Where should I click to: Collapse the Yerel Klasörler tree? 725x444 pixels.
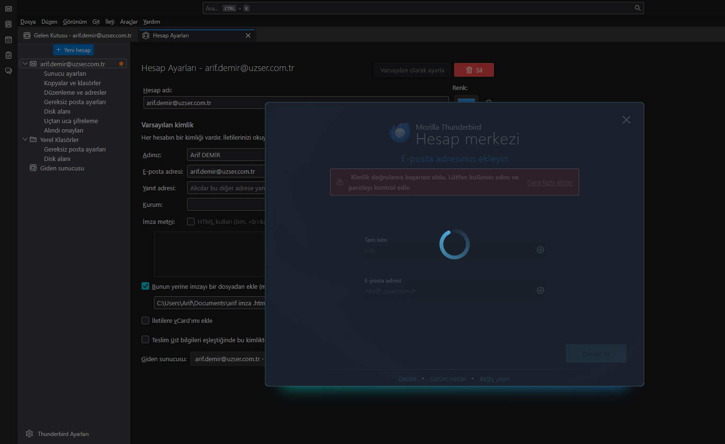[25, 139]
